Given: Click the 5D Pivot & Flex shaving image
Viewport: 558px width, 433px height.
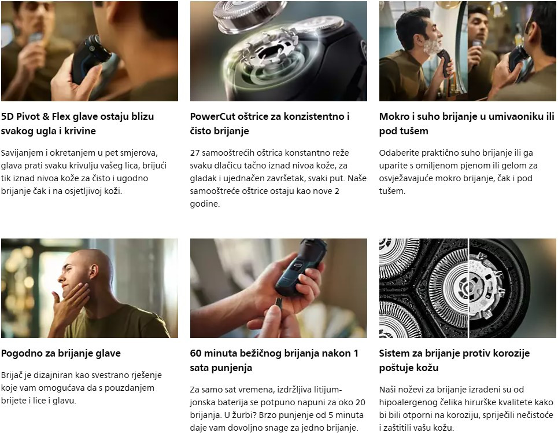Looking at the screenshot, I should tap(89, 51).
